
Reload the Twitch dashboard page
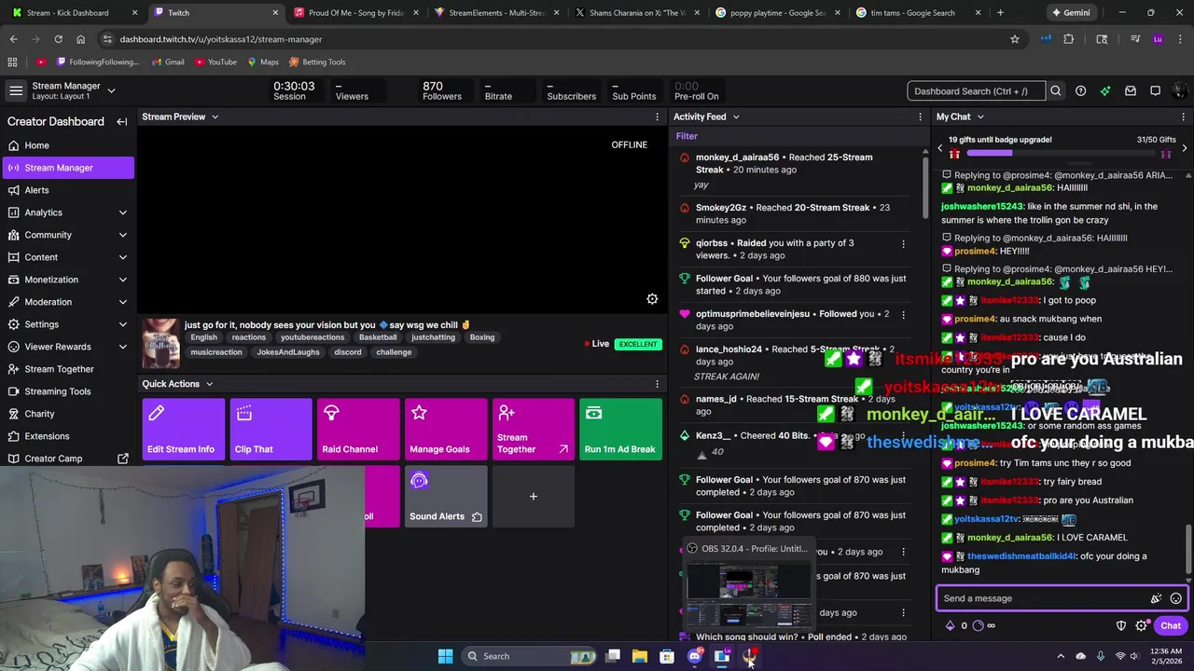tap(58, 39)
